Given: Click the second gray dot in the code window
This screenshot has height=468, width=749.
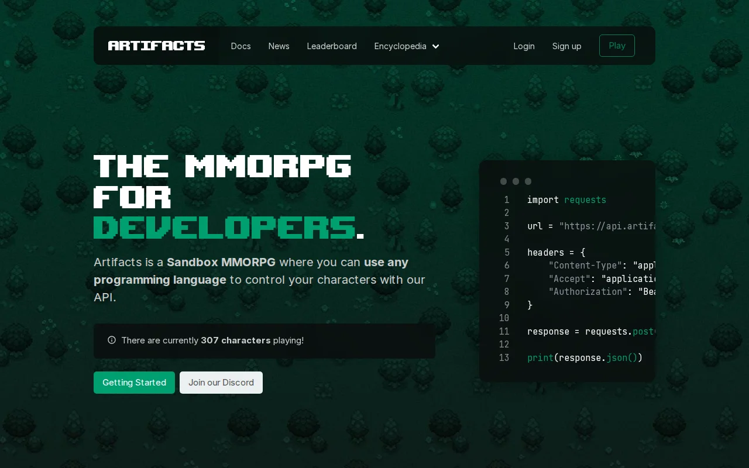Looking at the screenshot, I should pos(516,181).
